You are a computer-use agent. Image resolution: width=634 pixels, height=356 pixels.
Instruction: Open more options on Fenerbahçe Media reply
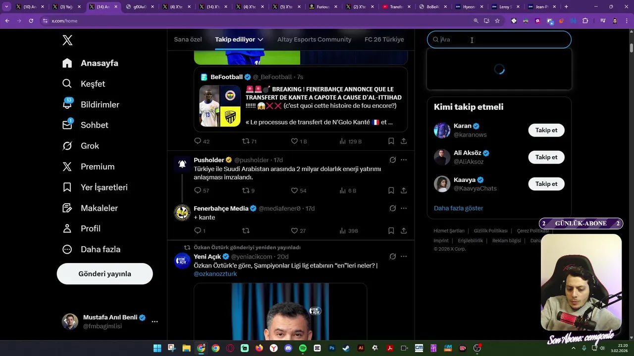(404, 208)
